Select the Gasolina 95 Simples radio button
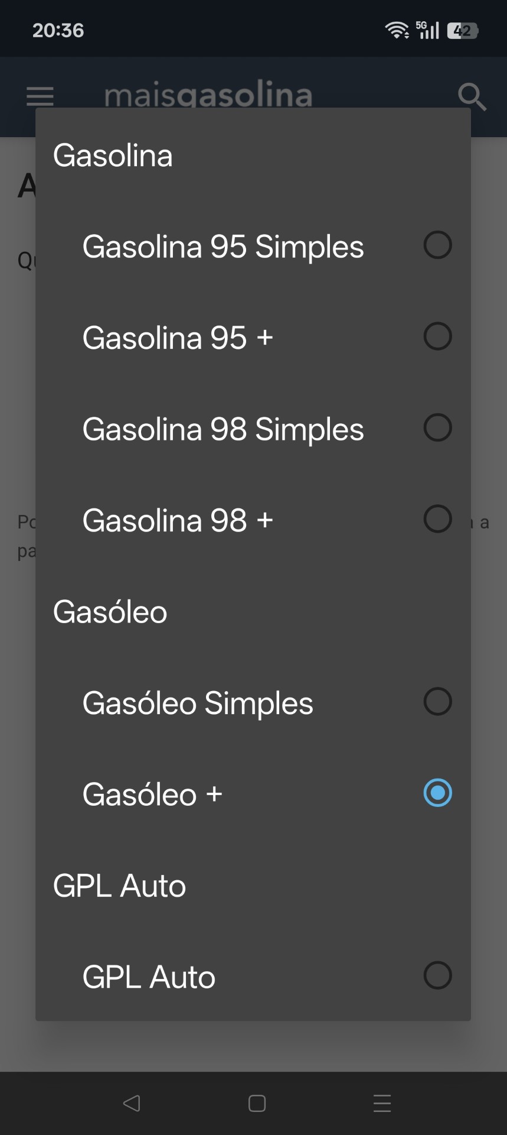Screen dimensions: 507x1135 (437, 245)
